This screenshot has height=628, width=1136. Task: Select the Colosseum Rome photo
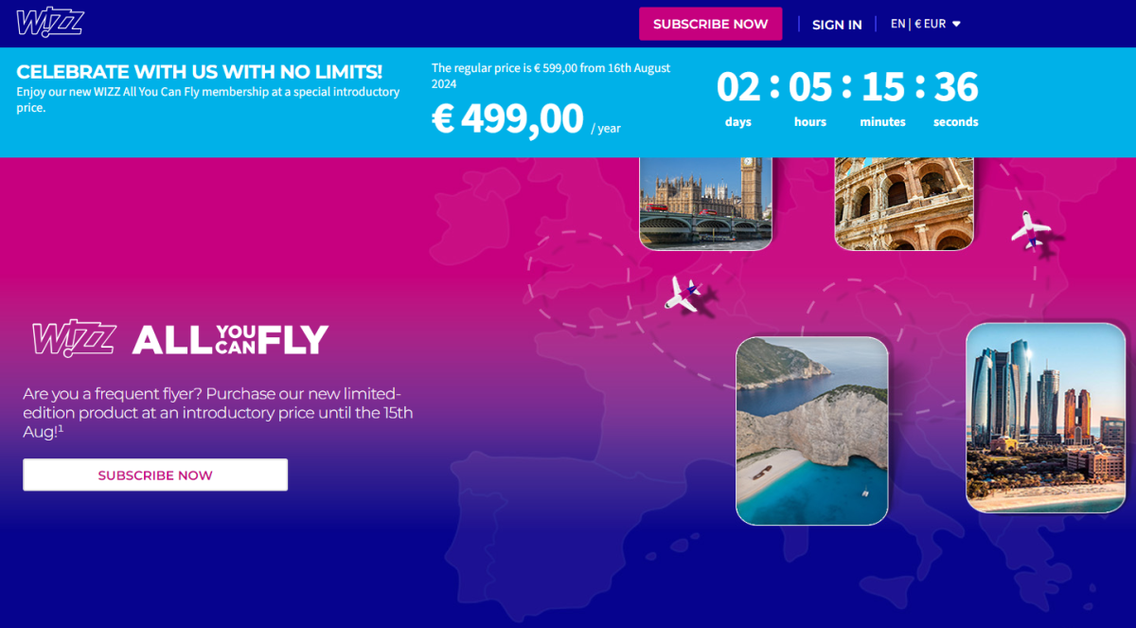point(904,203)
